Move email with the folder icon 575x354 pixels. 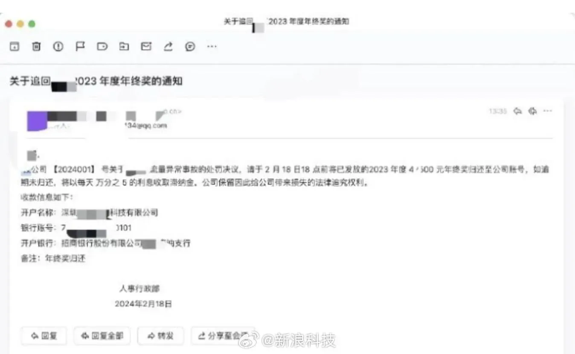coord(124,46)
